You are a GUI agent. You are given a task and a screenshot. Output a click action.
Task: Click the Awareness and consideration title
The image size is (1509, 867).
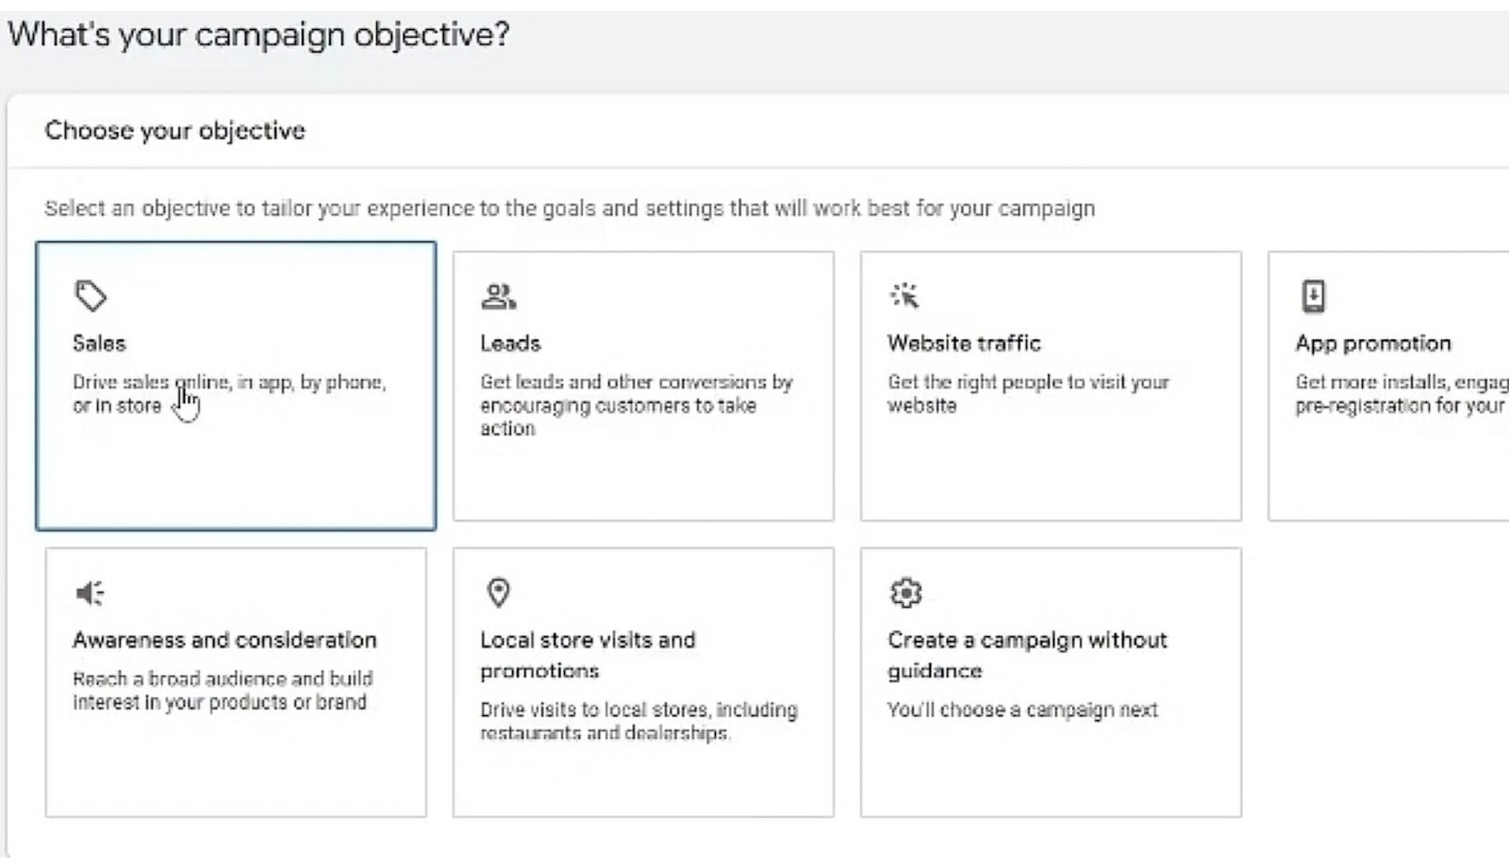coord(224,640)
